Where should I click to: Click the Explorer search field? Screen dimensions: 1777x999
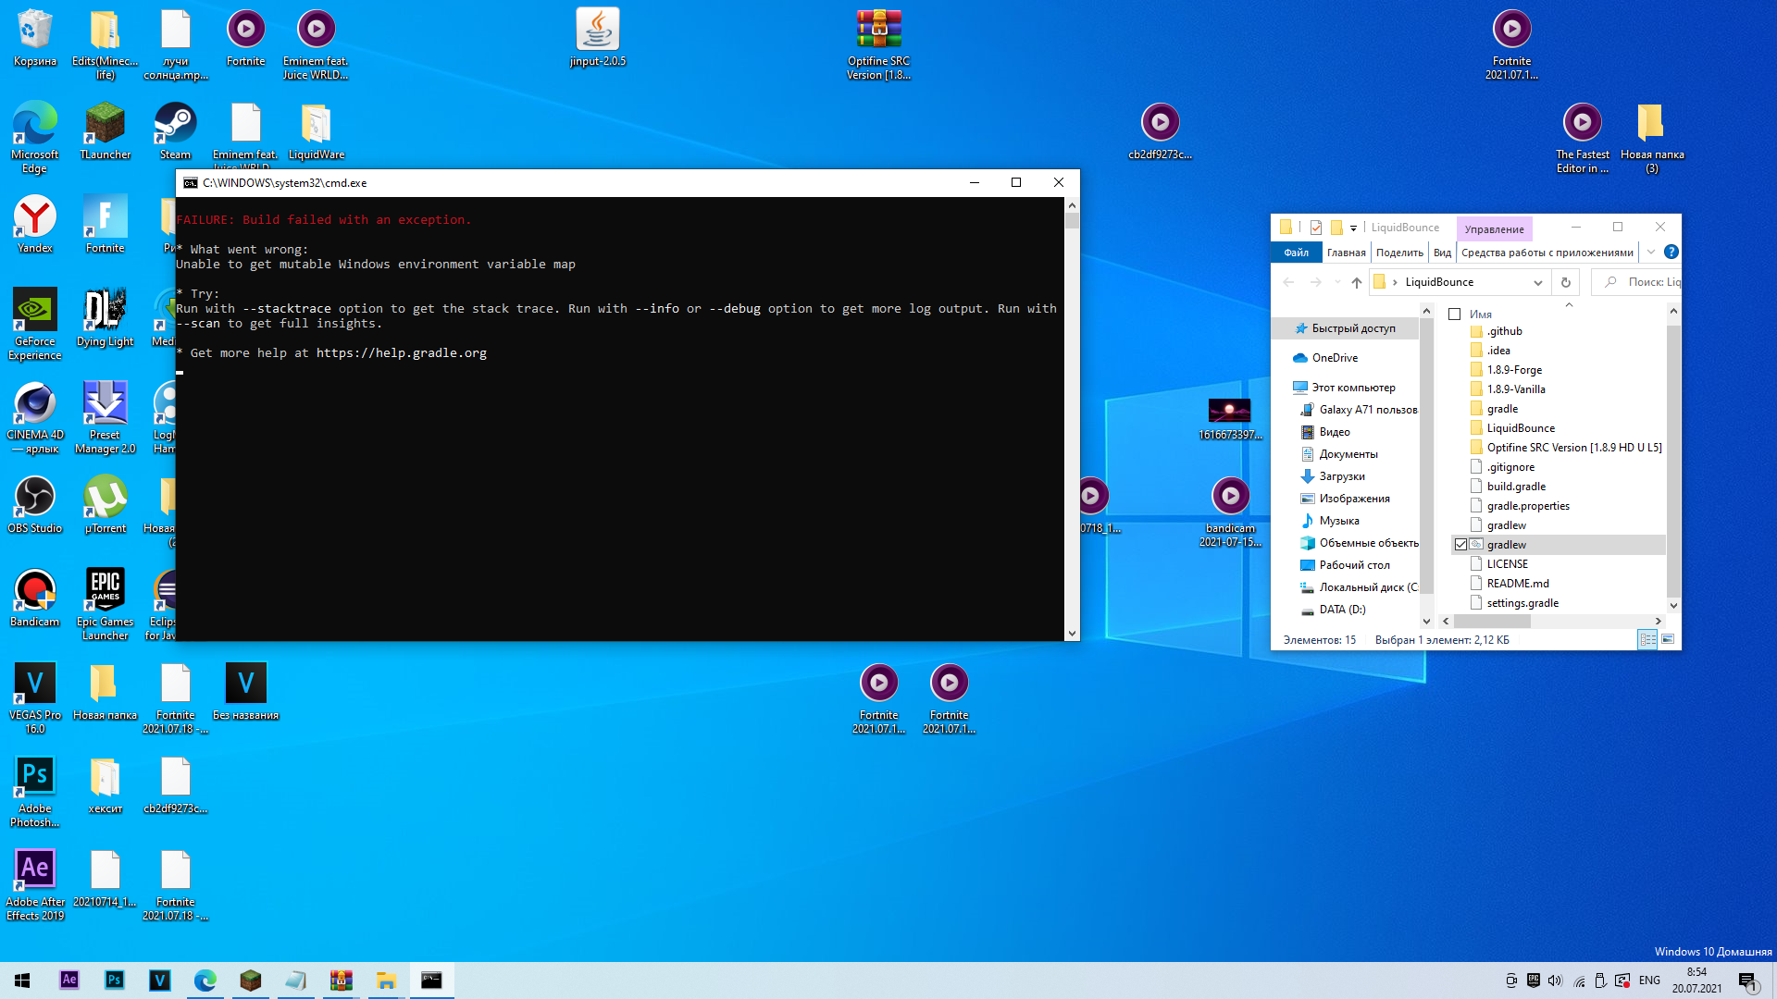[1651, 282]
